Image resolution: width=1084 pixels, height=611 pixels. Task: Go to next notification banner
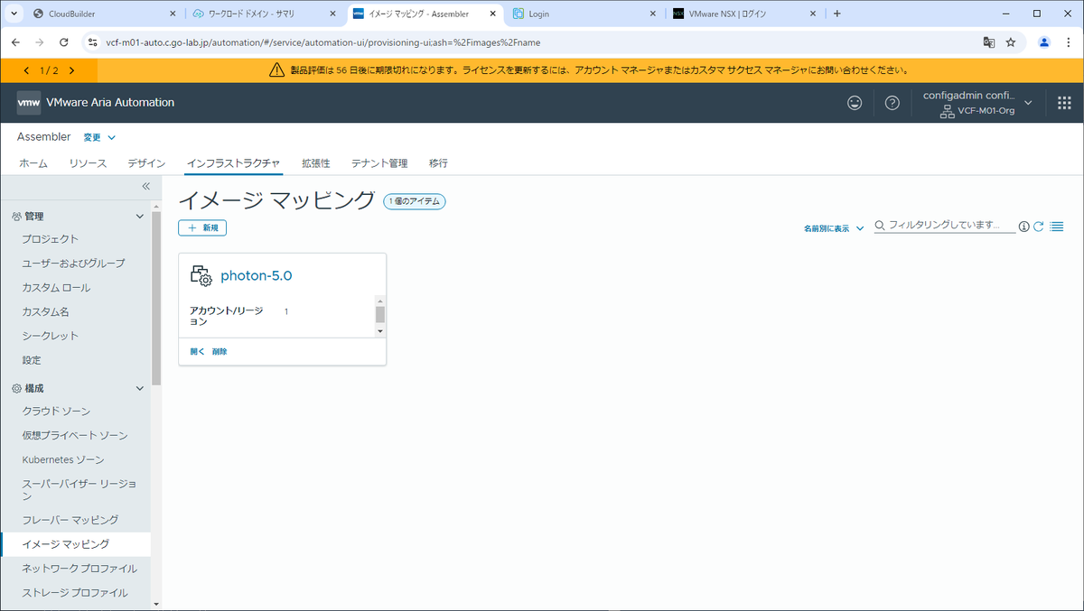[71, 69]
